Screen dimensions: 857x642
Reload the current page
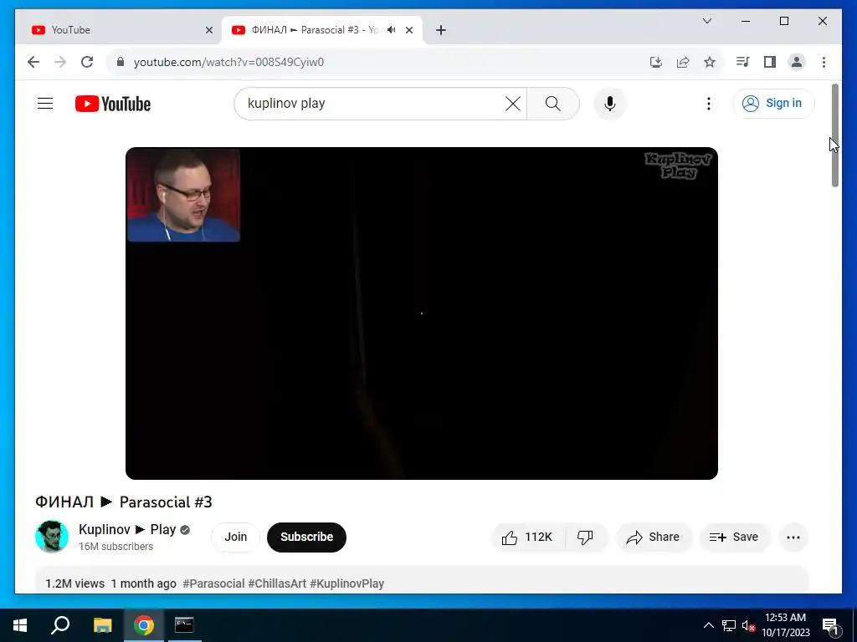[x=87, y=62]
